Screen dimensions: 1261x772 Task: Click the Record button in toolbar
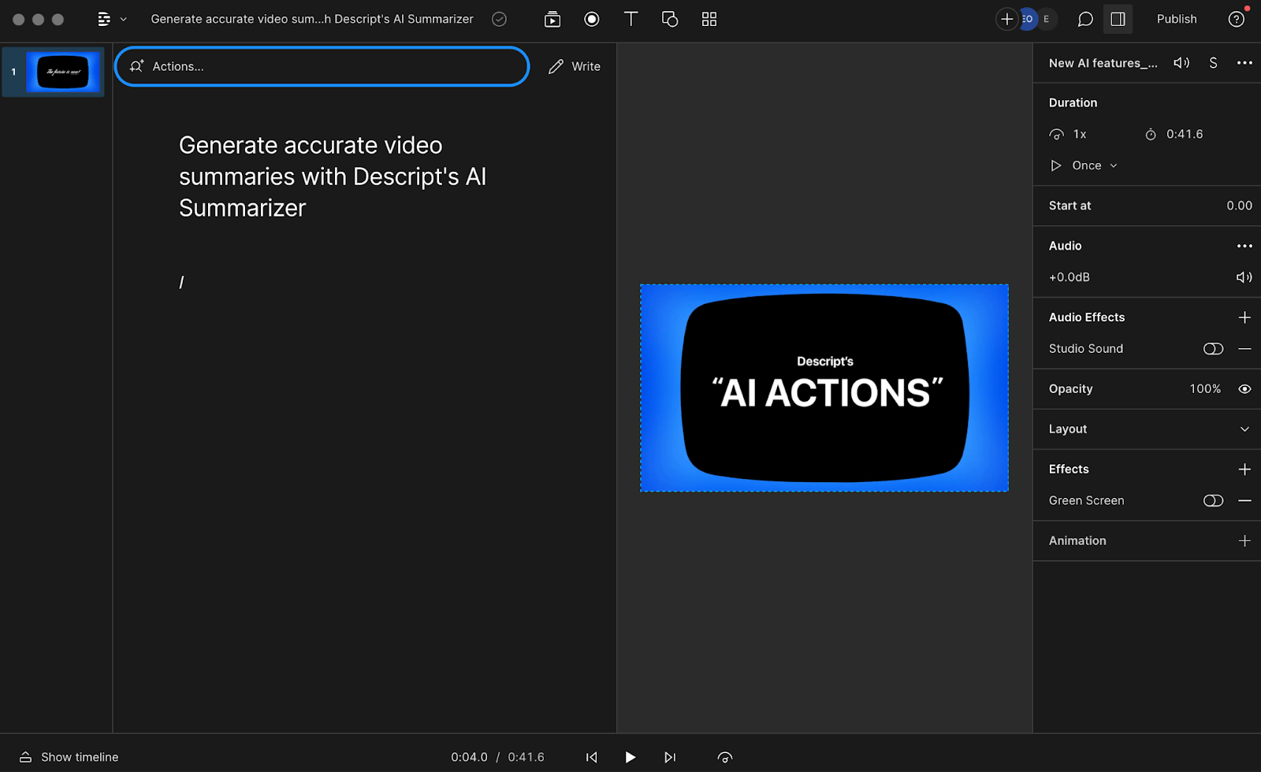pyautogui.click(x=592, y=19)
